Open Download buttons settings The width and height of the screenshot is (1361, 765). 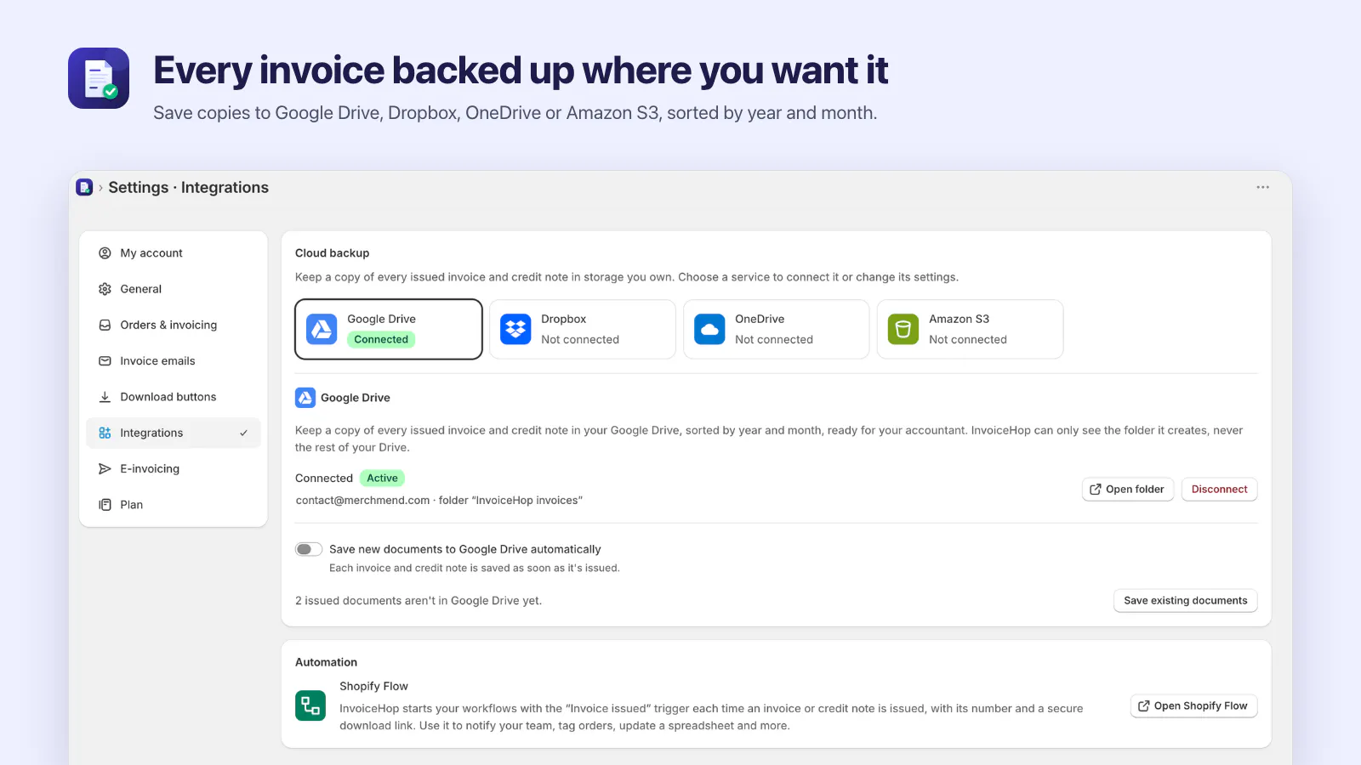coord(174,397)
